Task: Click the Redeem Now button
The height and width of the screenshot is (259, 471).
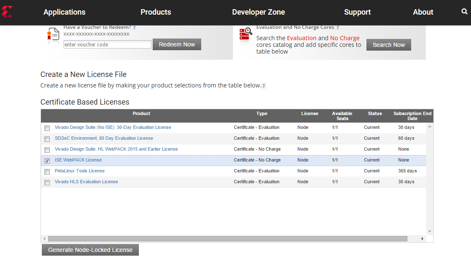Action: click(x=177, y=44)
